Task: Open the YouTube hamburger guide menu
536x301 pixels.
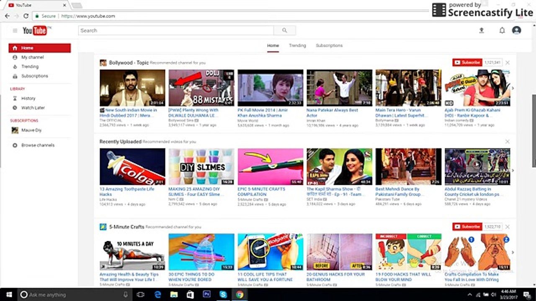Action: [x=15, y=31]
